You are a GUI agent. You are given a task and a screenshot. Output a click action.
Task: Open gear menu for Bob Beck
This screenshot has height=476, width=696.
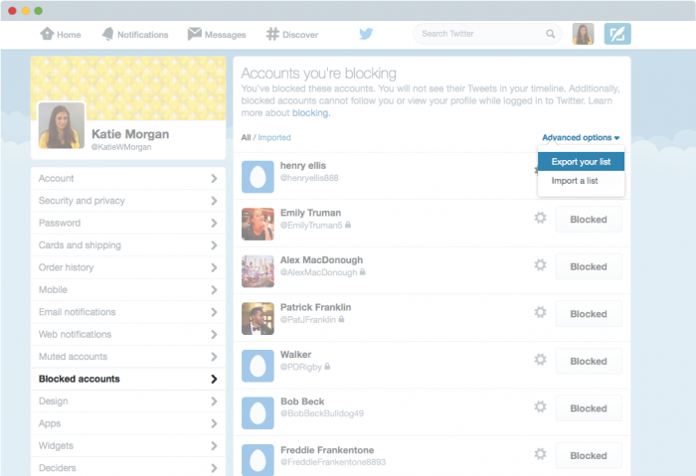540,406
